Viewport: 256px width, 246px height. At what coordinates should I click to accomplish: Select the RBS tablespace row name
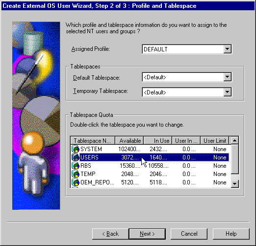tap(86, 166)
